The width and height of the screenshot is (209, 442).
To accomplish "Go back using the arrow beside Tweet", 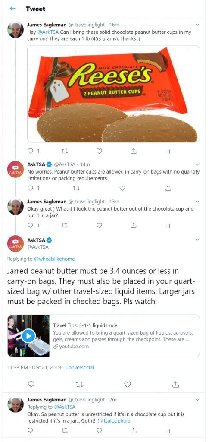I will (12, 9).
